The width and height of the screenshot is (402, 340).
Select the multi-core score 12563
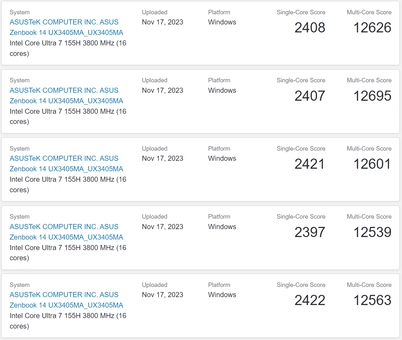coord(372,300)
